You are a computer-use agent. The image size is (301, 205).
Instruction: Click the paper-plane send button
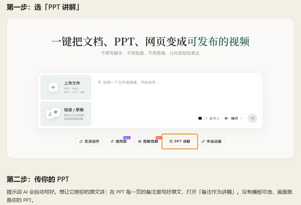(252, 118)
